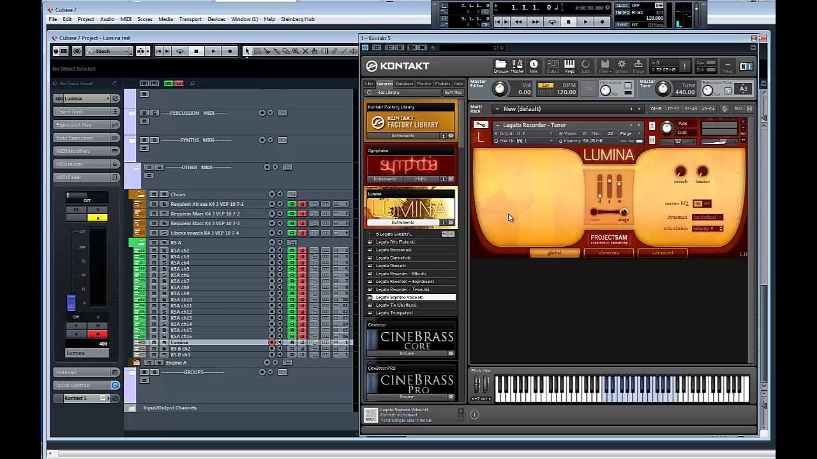Open the Transport menu
Viewport: 817px width, 459px height.
coord(190,19)
